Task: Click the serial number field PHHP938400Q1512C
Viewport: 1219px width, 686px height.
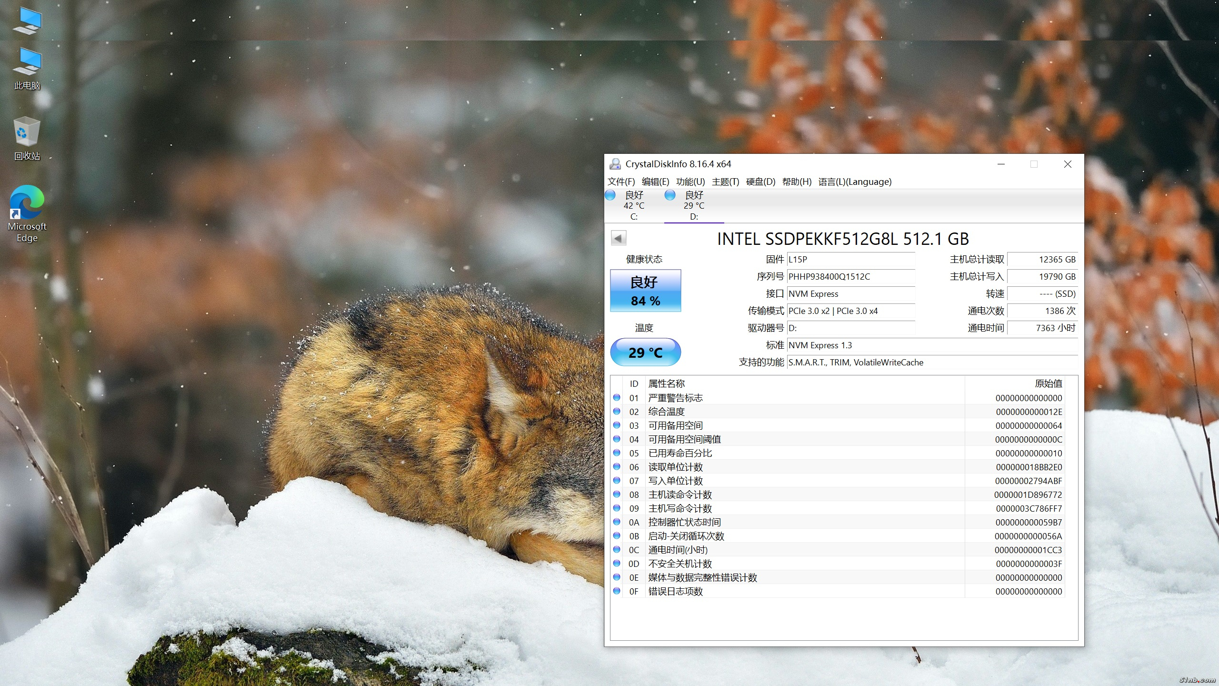Action: [x=851, y=276]
